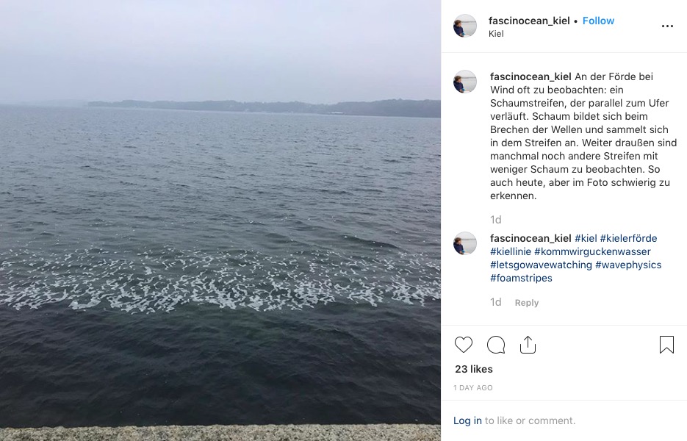Click avatar next to hashtags comment
This screenshot has width=687, height=441.
coord(465,243)
